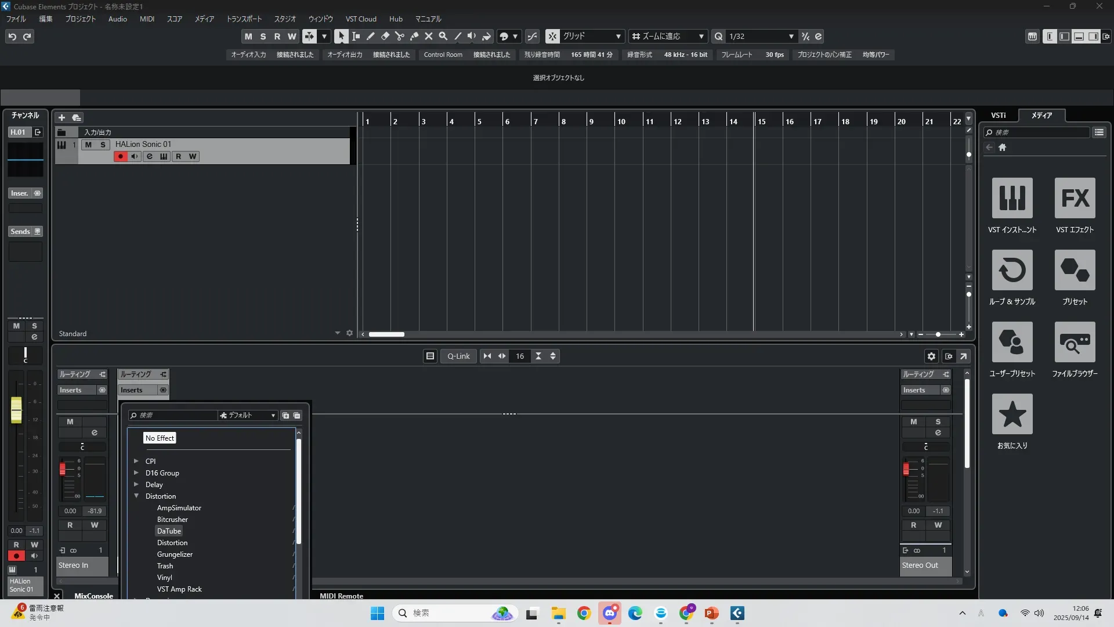Click the Add Track plus button
This screenshot has height=627, width=1114.
(x=62, y=117)
